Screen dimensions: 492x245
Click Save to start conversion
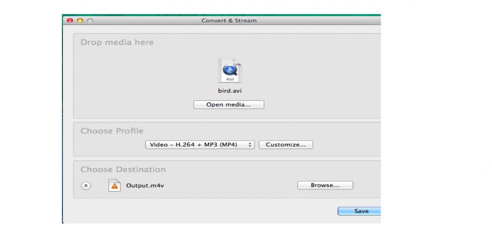point(360,211)
